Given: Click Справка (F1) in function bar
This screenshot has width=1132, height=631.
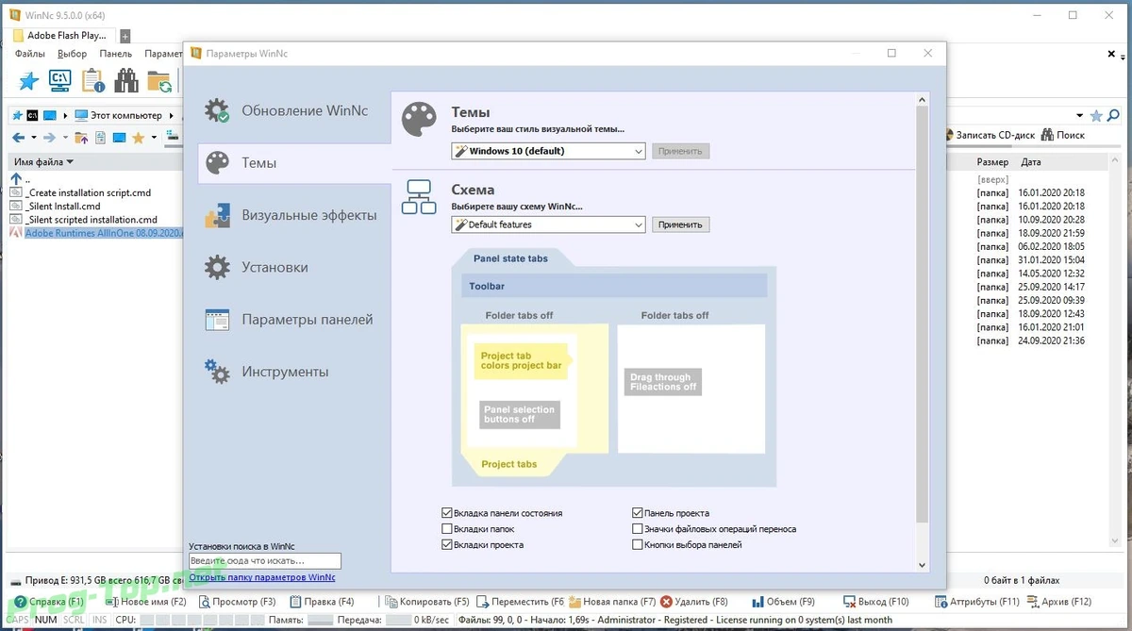Looking at the screenshot, I should point(49,602).
